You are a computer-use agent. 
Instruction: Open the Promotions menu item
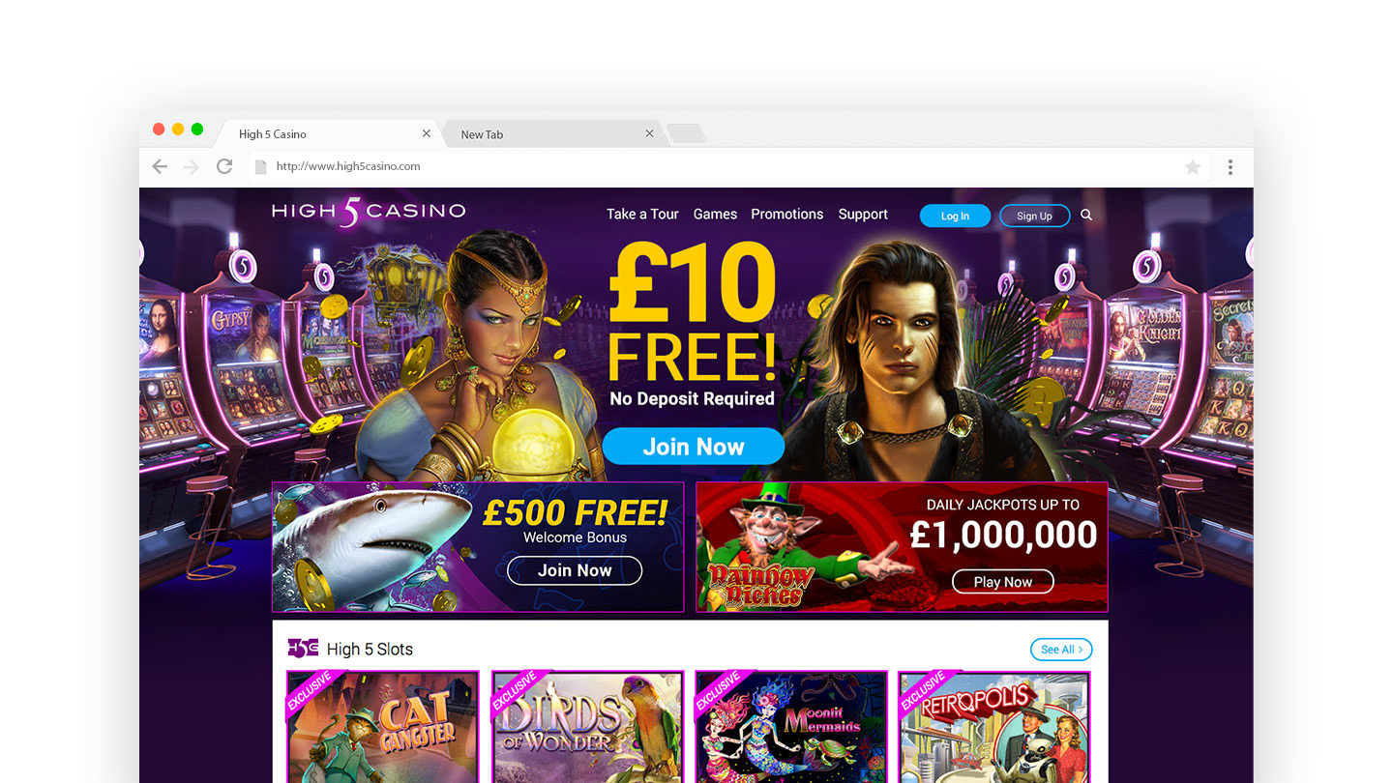click(x=787, y=215)
